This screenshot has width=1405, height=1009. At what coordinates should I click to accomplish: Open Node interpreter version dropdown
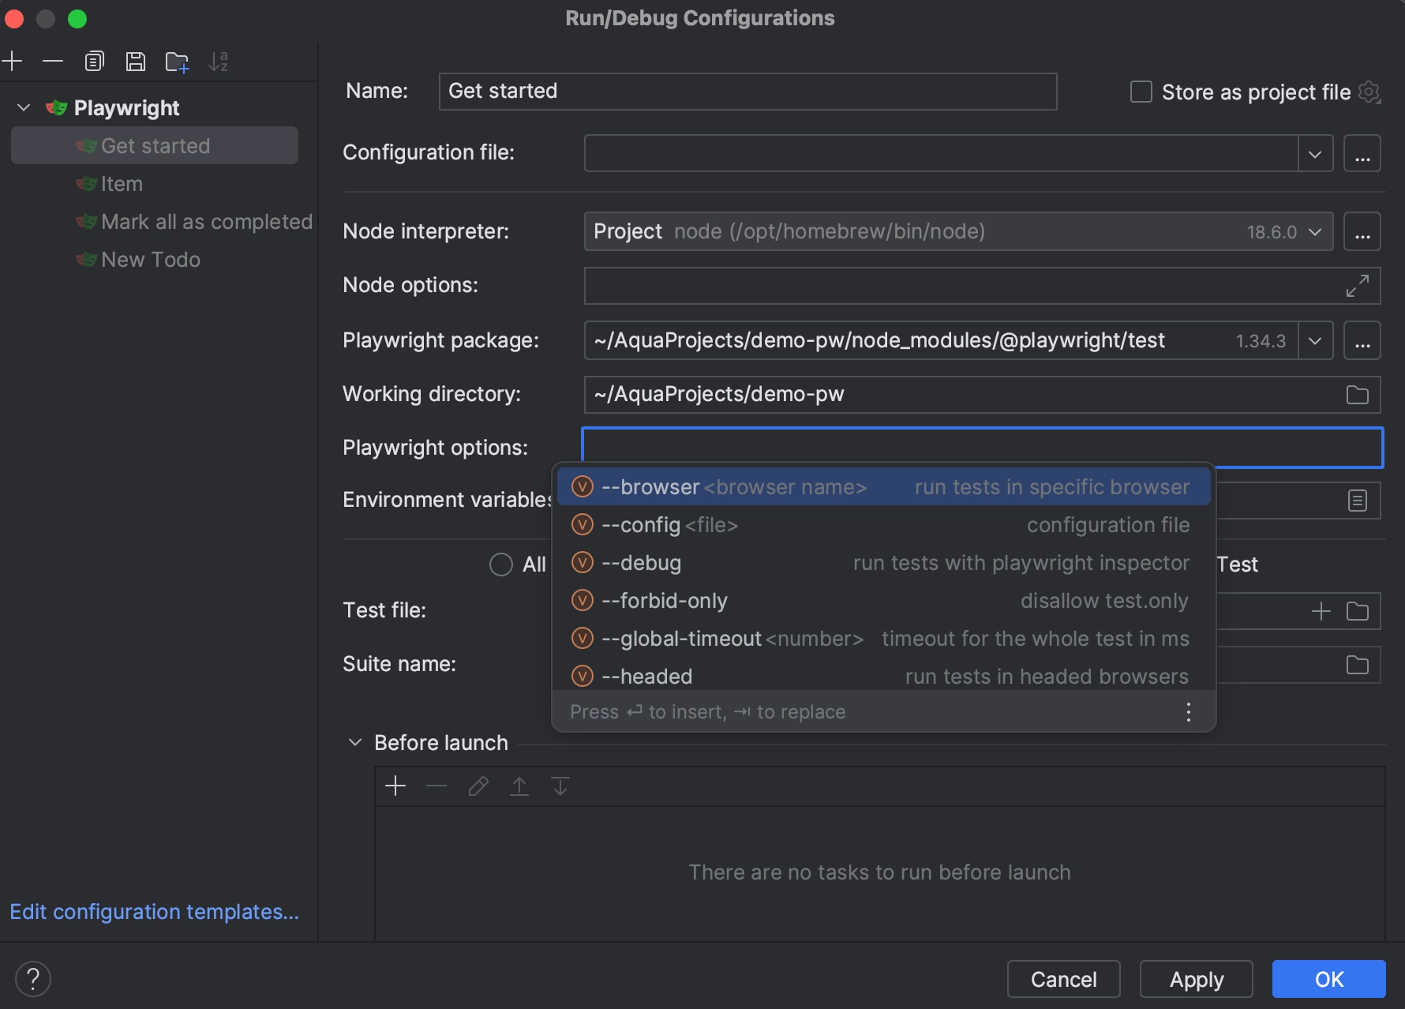click(x=1315, y=231)
